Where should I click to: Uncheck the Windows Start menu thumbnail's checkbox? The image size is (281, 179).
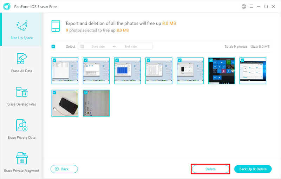[211, 60]
